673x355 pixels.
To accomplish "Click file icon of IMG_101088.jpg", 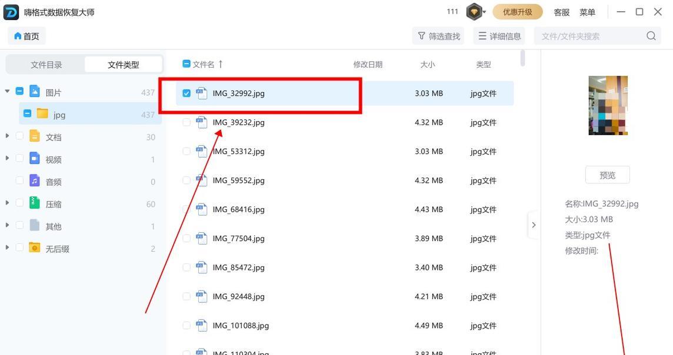I will [202, 326].
